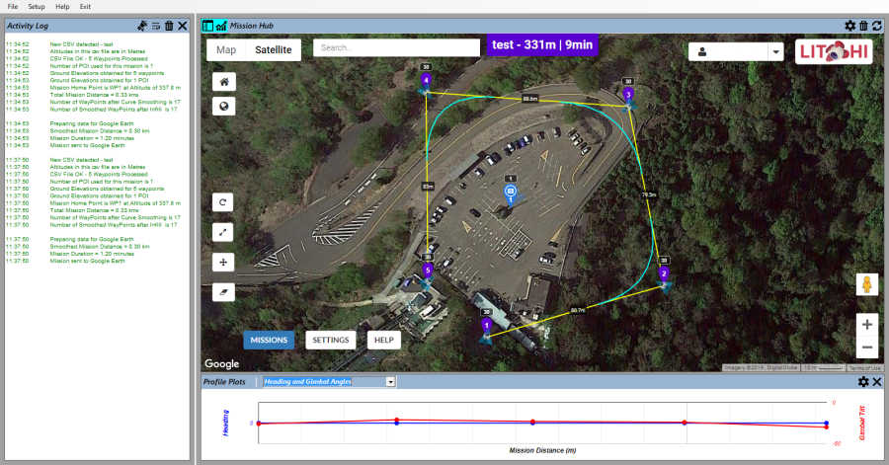Expand the Heading and Gimbal Angles dropdown

point(390,381)
